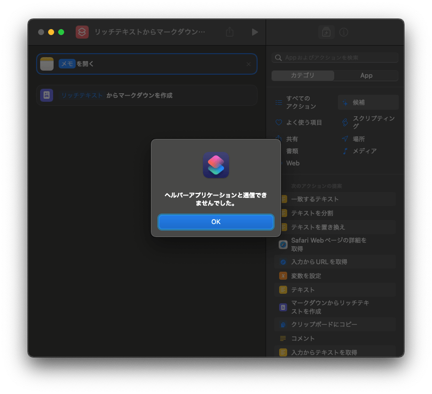Switch to the App tab
Viewport: 432px width, 394px height.
tap(366, 76)
